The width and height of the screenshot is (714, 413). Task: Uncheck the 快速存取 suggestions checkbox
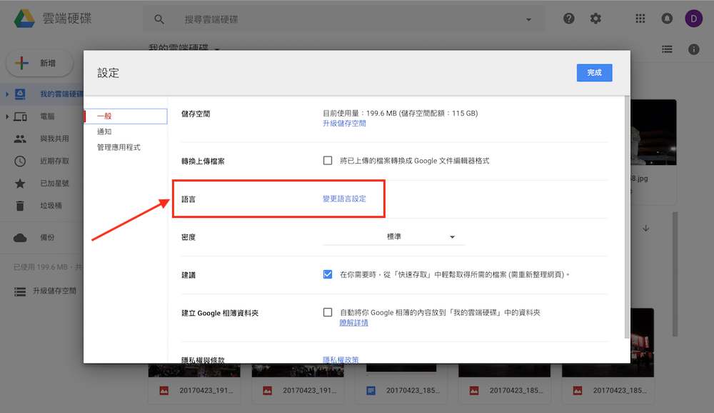(x=328, y=274)
